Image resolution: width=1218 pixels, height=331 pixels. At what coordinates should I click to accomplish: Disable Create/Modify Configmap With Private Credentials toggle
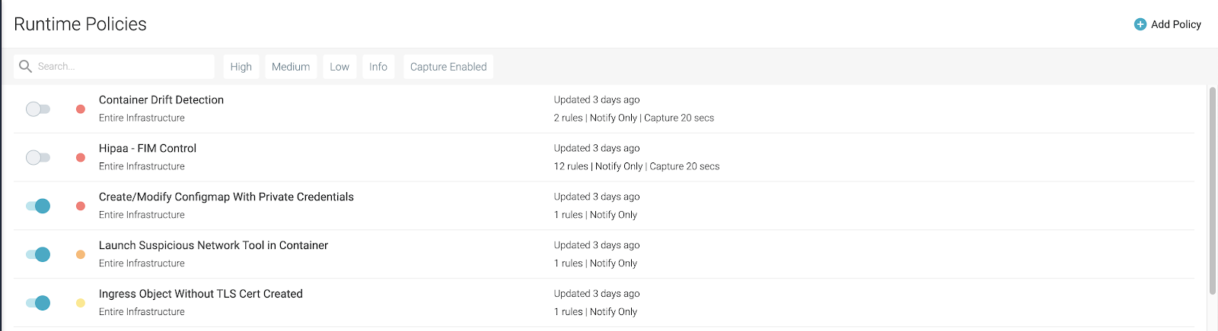tap(37, 206)
